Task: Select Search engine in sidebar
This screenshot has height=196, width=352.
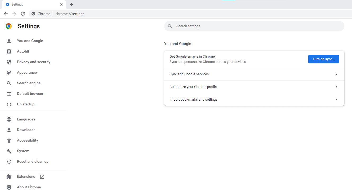Action: (x=29, y=83)
